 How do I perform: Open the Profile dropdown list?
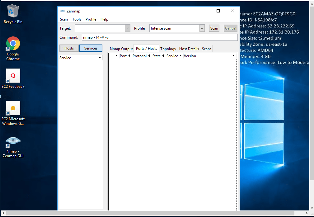pos(202,28)
